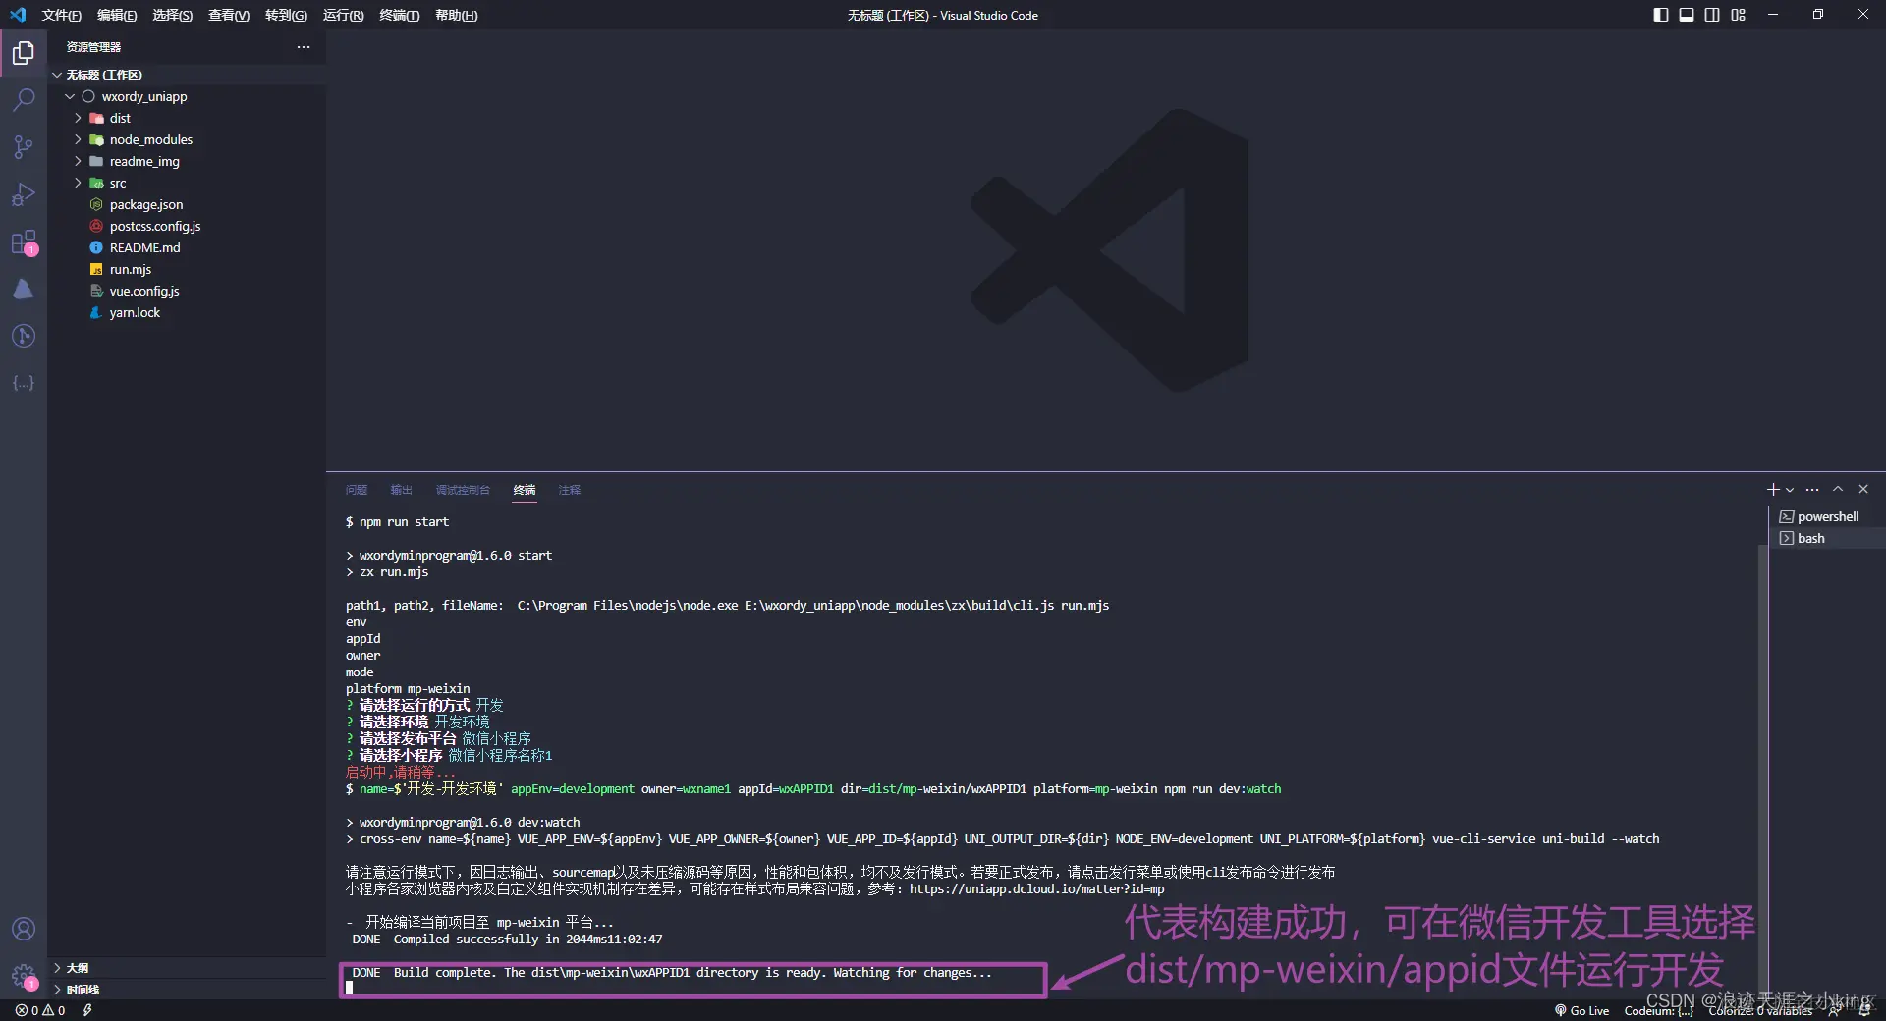Toggle primary sidebar layout icon
Viewport: 1886px width, 1021px height.
tap(1660, 15)
